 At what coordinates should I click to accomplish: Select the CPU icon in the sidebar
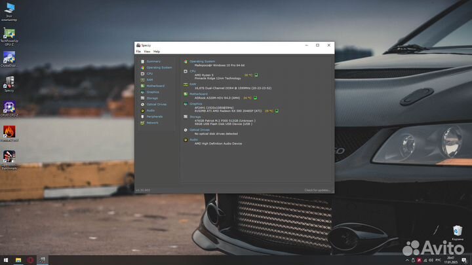(x=141, y=73)
